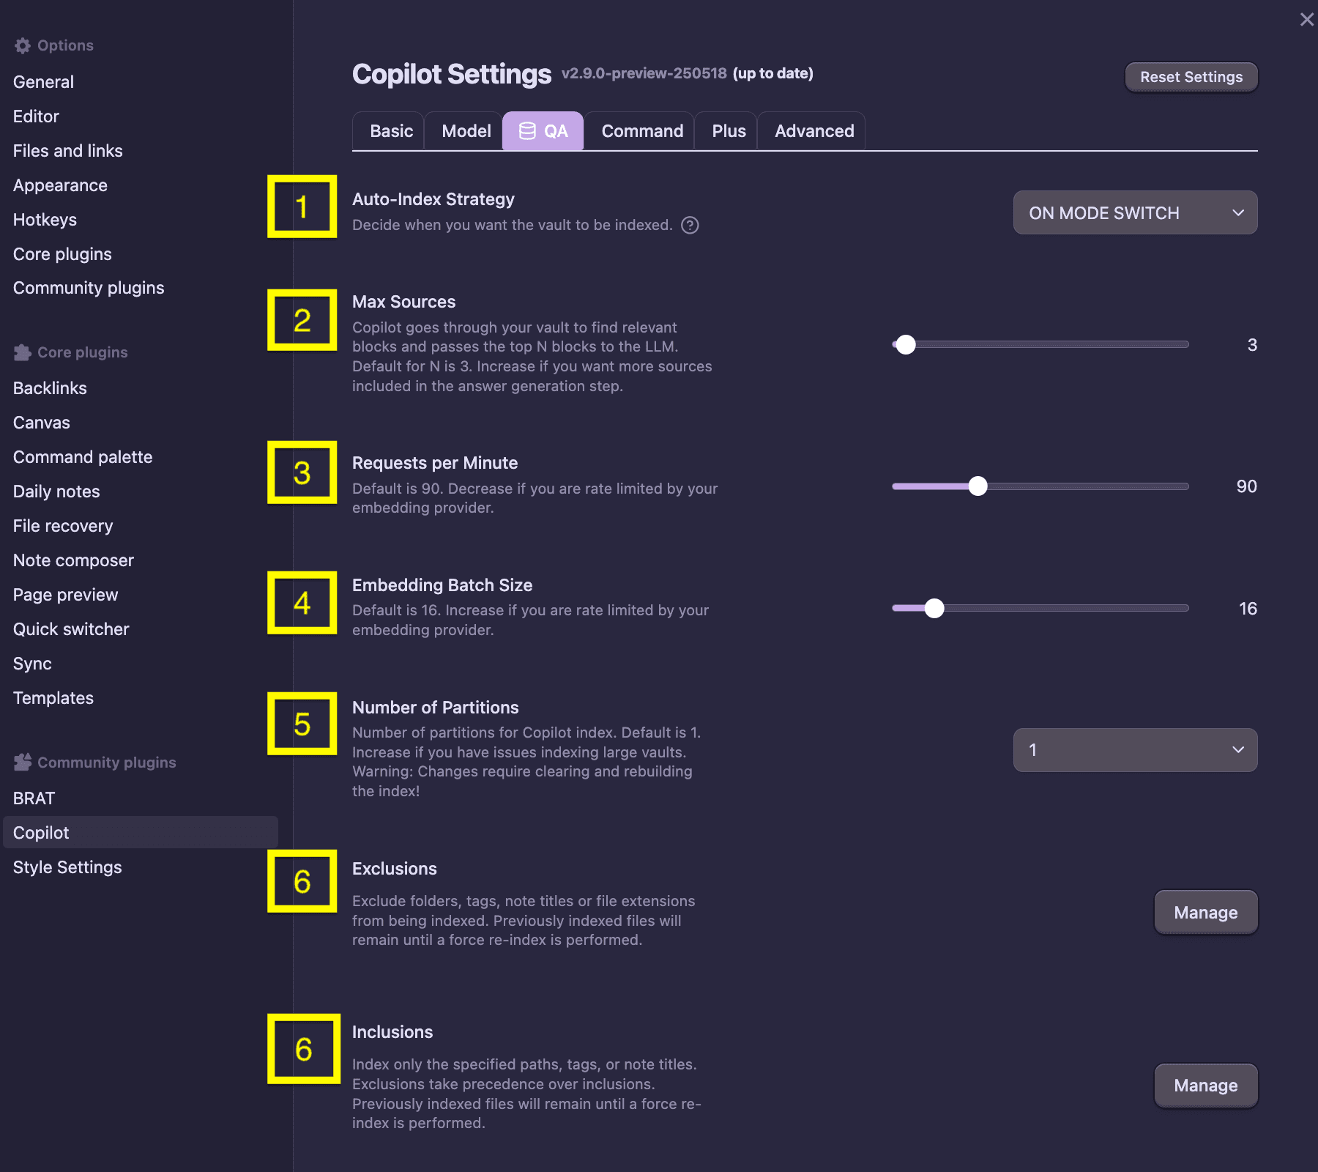Open the Auto-Index Strategy dropdown

(x=1134, y=212)
